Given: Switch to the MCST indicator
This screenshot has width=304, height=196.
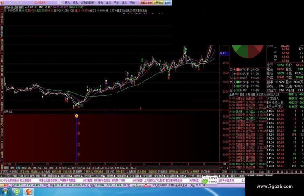Looking at the screenshot, I should click(x=133, y=168).
